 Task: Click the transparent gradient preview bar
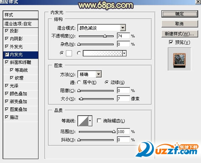pos(103,53)
